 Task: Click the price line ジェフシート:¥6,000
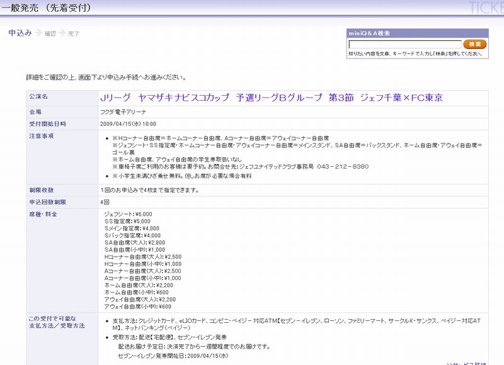[129, 215]
